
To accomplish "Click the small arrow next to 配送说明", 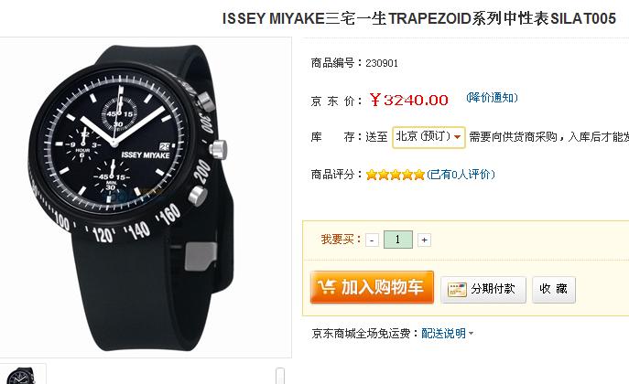I will click(x=471, y=333).
